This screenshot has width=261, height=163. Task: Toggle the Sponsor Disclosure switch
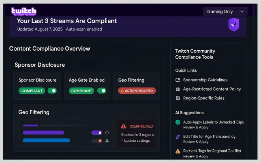pos(52,91)
